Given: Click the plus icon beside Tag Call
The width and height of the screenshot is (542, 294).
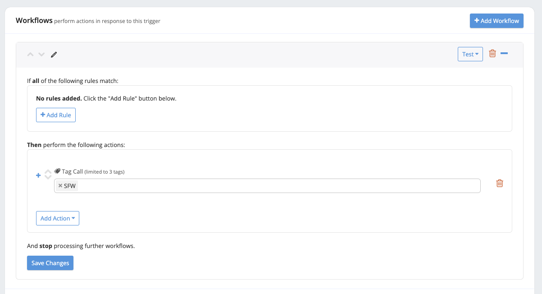Looking at the screenshot, I should (x=38, y=175).
